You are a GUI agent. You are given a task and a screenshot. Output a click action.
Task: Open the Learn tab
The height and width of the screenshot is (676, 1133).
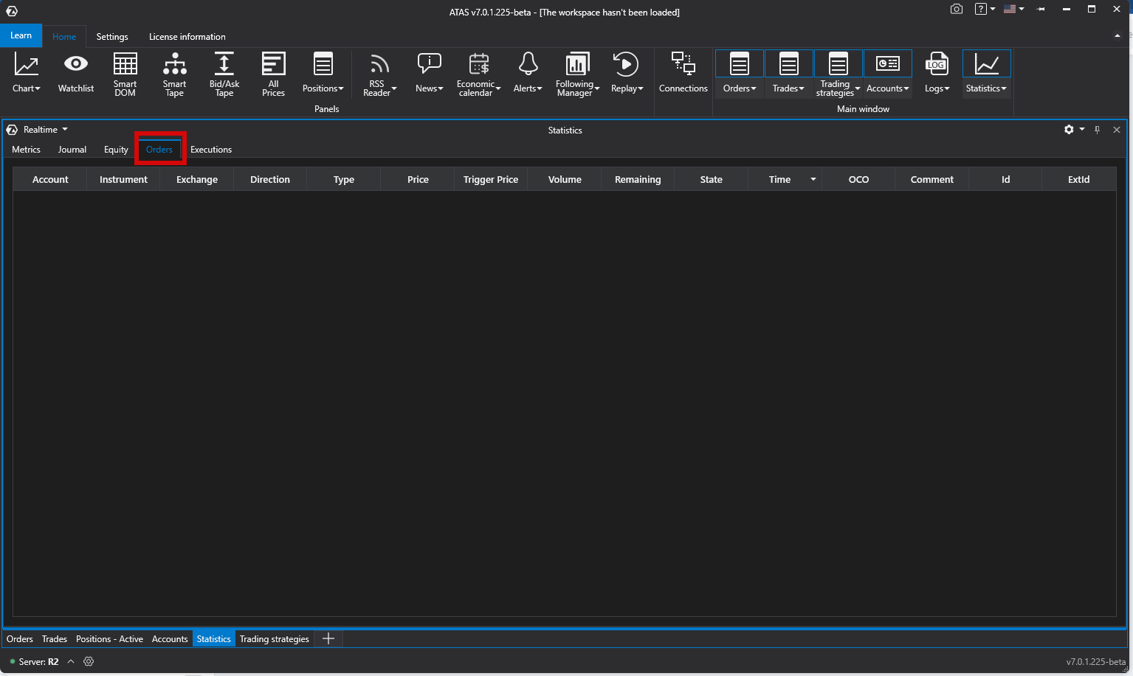[21, 35]
